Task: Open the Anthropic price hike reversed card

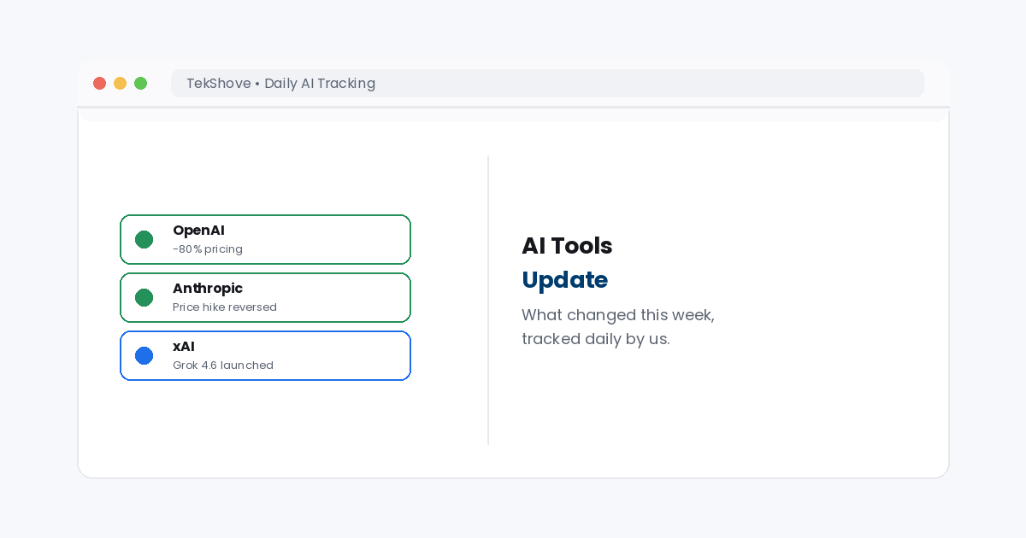Action: (265, 297)
